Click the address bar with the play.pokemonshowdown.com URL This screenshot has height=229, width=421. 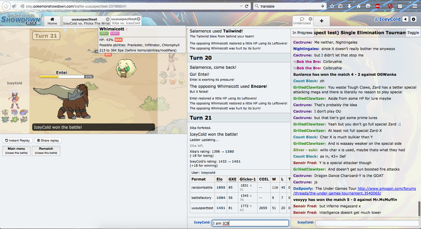tap(132, 6)
